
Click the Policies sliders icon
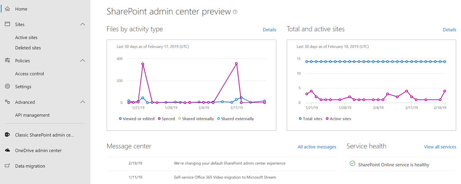7,61
